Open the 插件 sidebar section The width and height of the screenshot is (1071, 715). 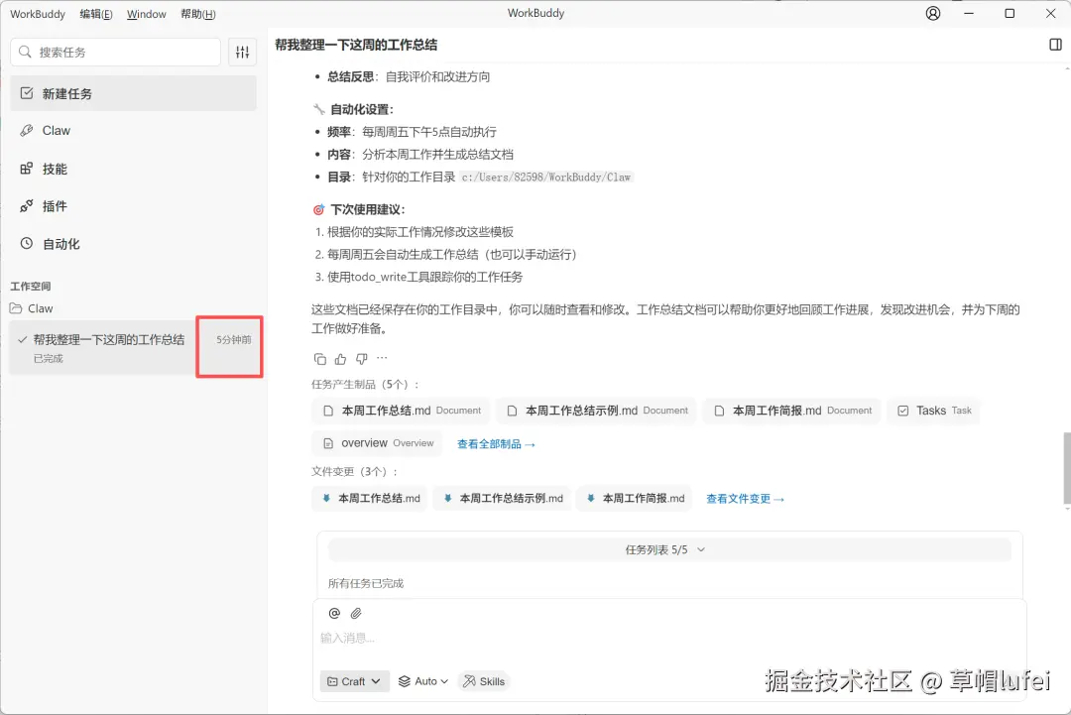(133, 206)
